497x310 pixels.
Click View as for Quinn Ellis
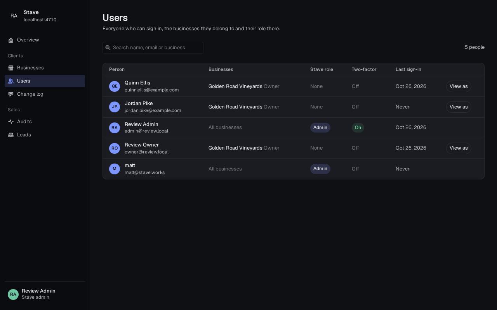point(459,86)
